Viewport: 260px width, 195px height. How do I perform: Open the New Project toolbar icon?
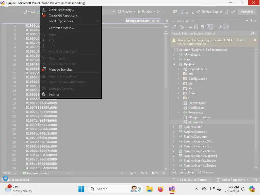coord(25,12)
